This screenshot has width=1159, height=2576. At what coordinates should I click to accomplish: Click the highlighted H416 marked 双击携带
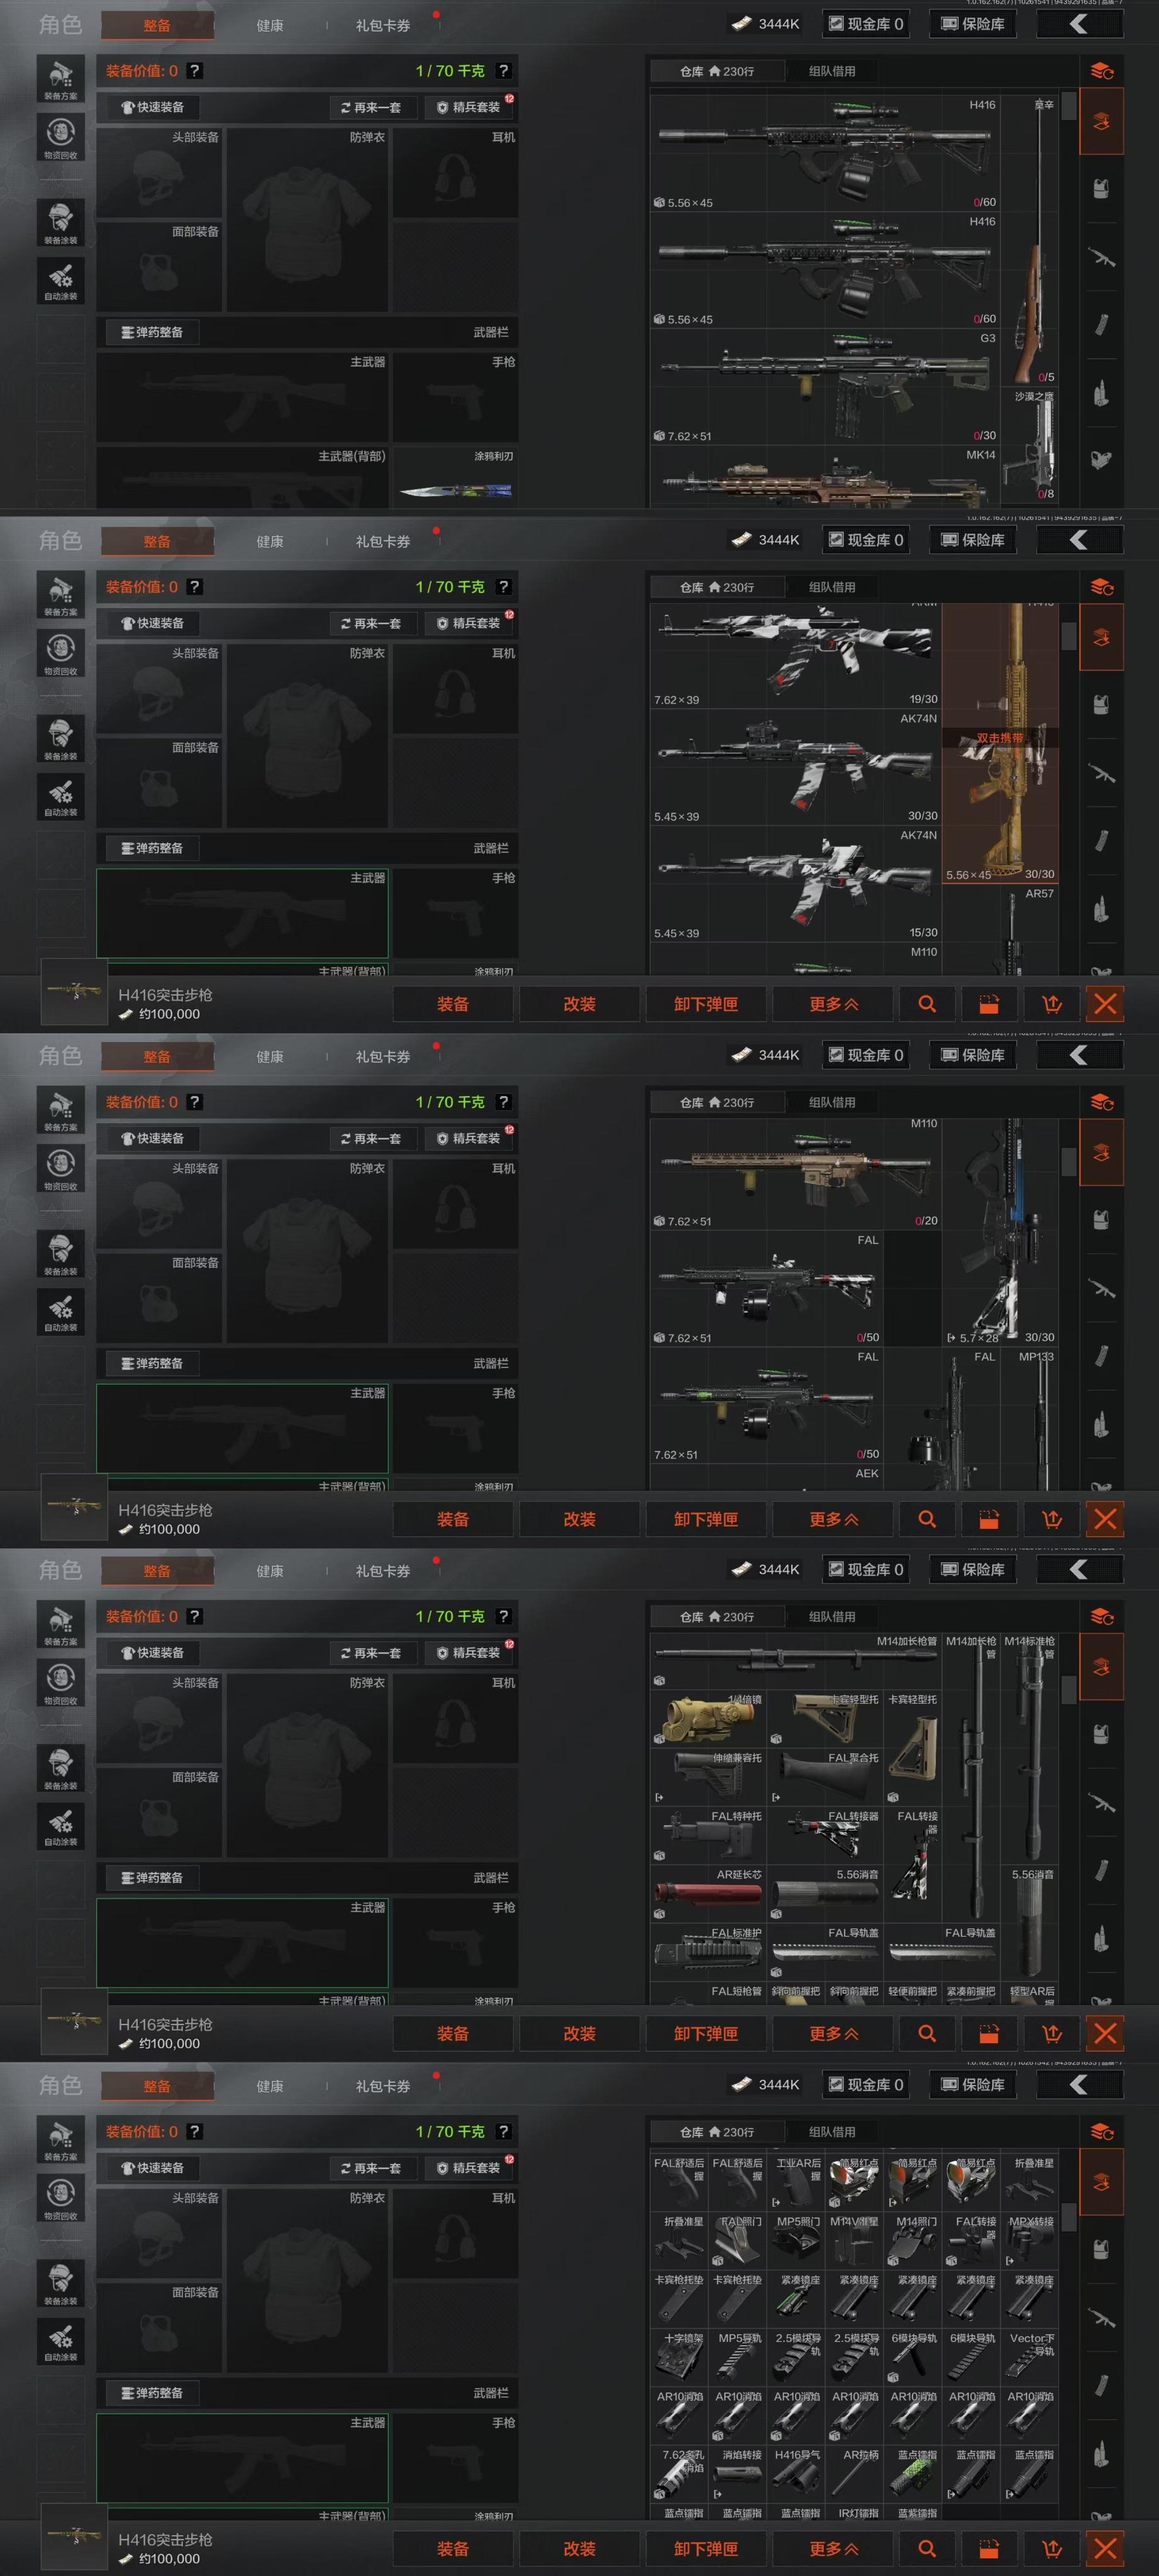pos(1000,743)
